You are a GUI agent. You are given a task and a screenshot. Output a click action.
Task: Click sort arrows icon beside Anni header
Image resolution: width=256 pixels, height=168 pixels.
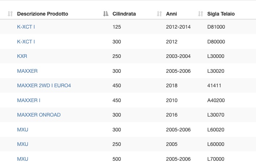coord(159,14)
